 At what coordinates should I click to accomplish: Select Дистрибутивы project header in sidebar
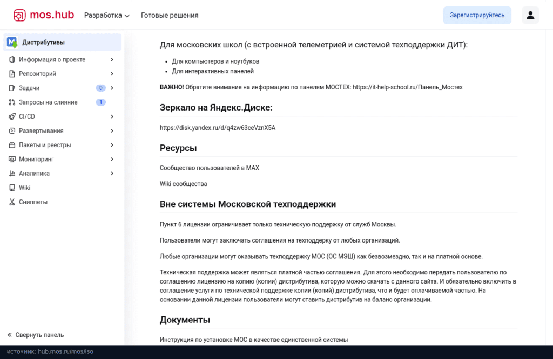pos(62,42)
